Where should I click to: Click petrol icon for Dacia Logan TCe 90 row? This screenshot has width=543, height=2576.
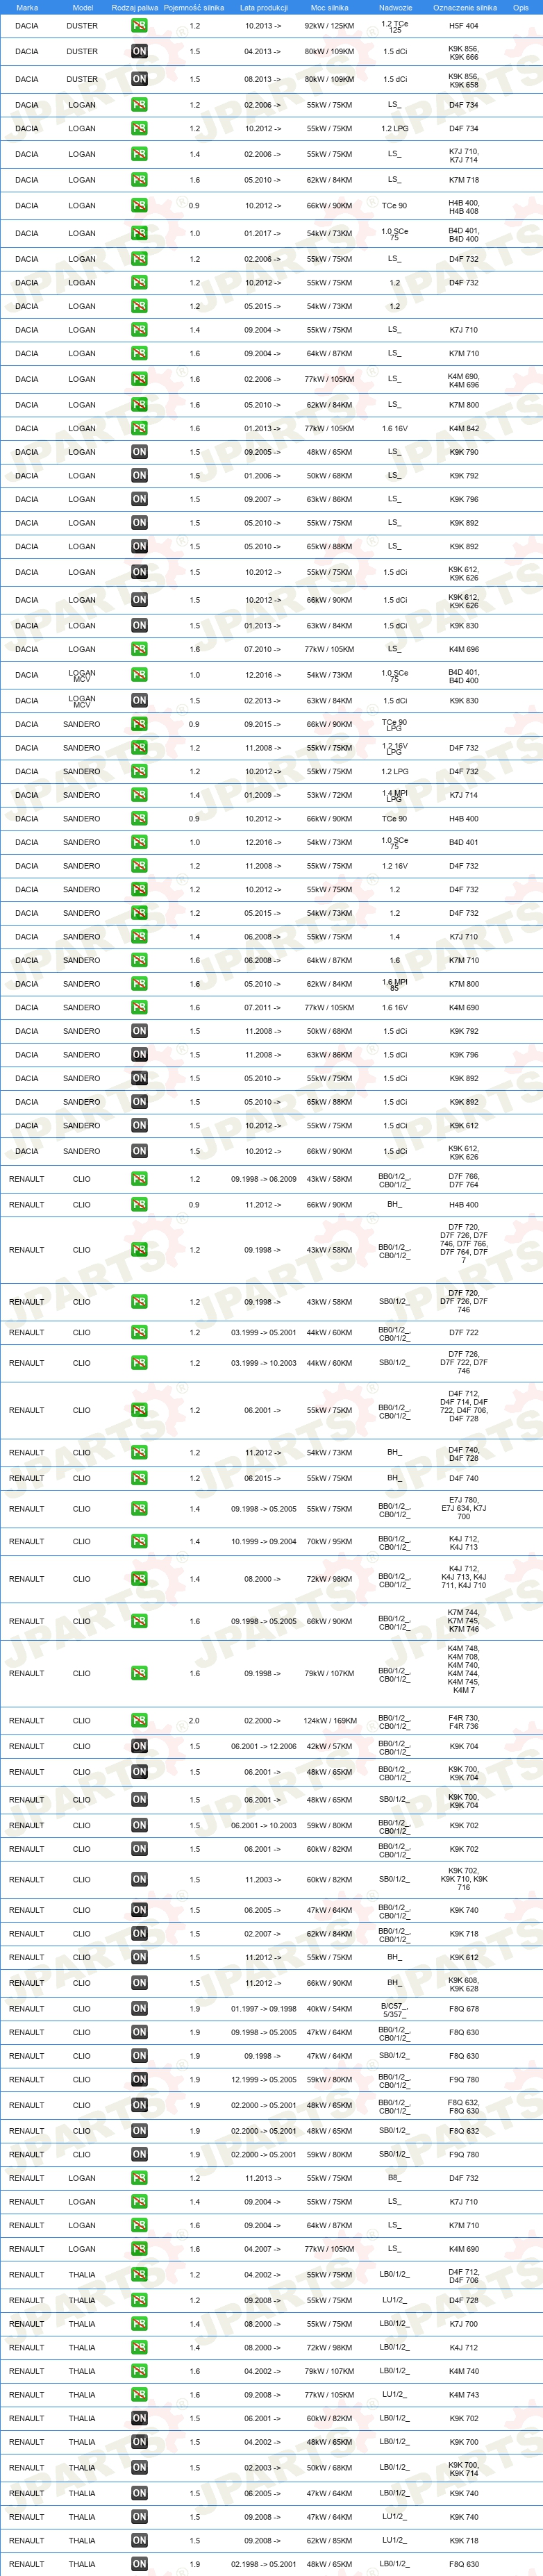139,206
